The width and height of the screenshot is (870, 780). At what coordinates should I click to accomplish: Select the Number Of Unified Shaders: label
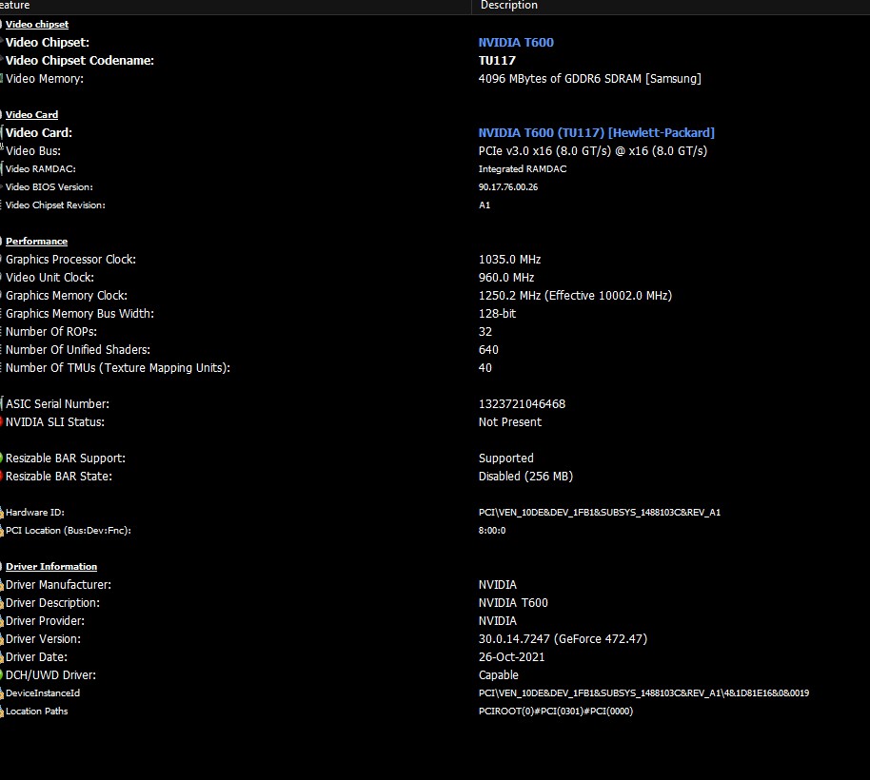78,350
